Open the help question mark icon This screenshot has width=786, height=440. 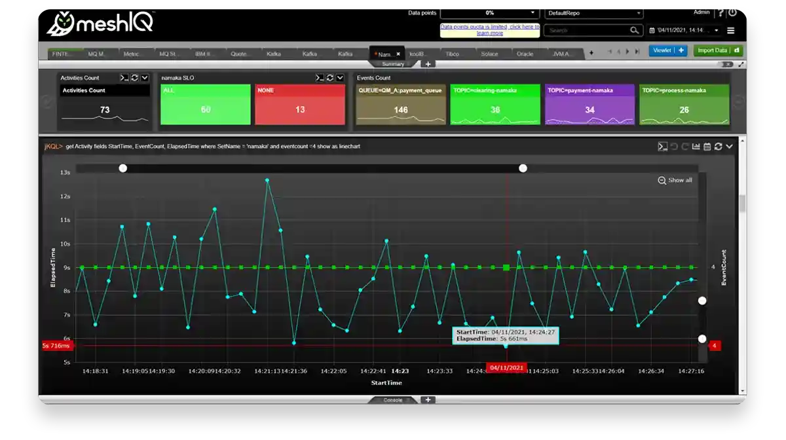720,13
